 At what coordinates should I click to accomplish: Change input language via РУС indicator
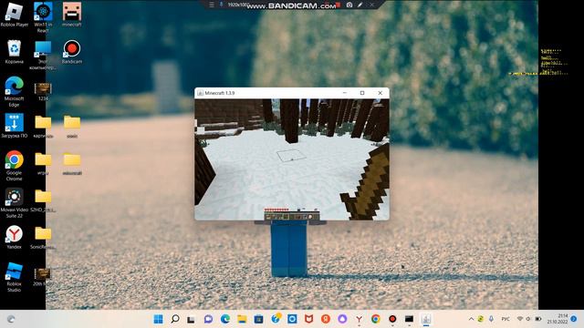pyautogui.click(x=506, y=319)
